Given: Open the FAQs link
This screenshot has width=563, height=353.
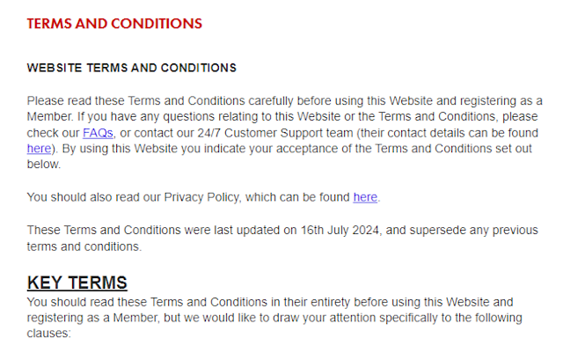Looking at the screenshot, I should tap(98, 133).
